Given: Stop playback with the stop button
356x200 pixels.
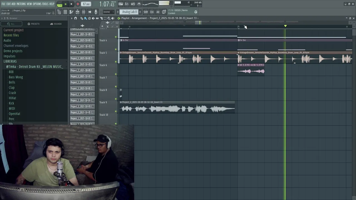Looking at the screenshot, I should pos(71,4).
